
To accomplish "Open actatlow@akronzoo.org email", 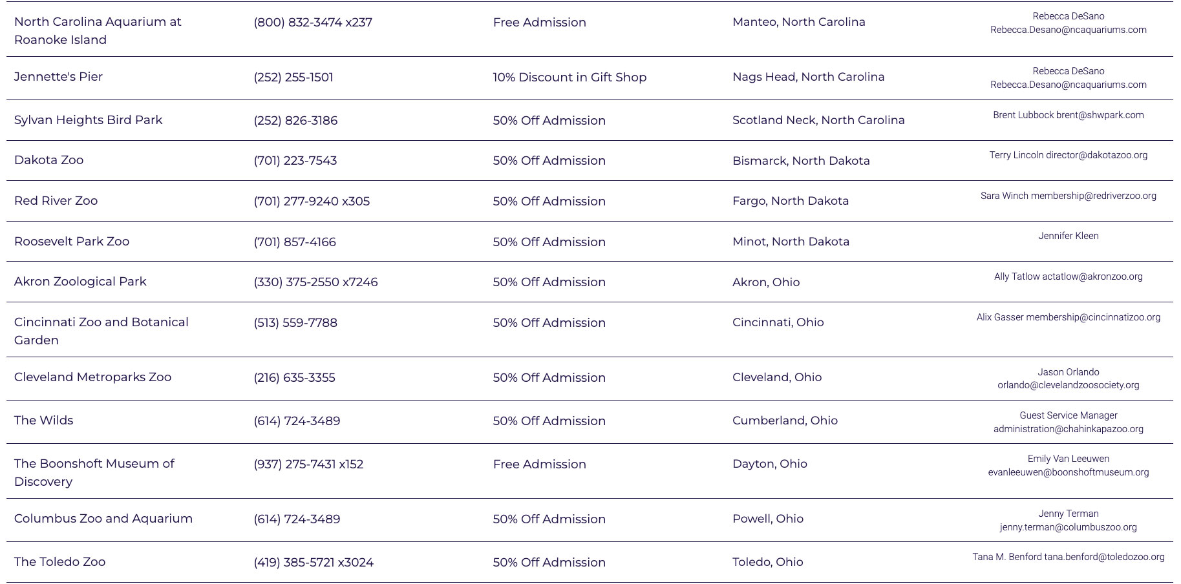I will tap(1092, 276).
